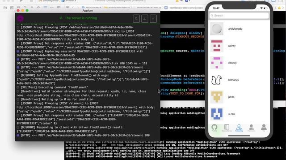Click log line '[BaseDriver] Waiting up to 0 ms'
Screen dimensions: 286x160
[57, 99]
